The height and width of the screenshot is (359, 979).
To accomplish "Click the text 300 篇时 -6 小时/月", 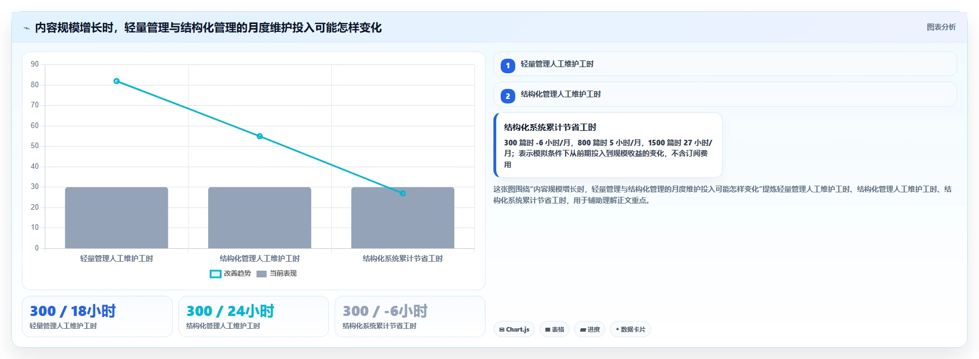I will [x=537, y=143].
